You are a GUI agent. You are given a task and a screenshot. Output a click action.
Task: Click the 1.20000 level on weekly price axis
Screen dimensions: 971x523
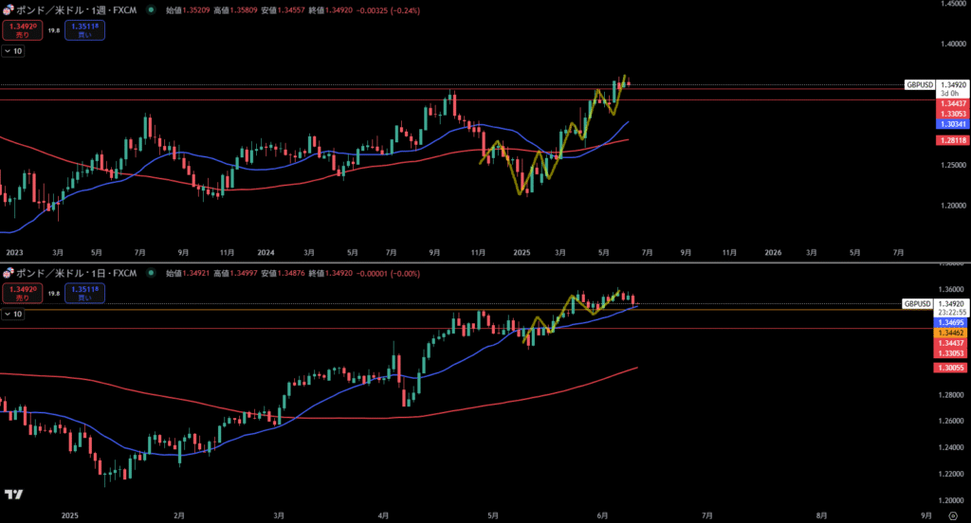(x=953, y=206)
